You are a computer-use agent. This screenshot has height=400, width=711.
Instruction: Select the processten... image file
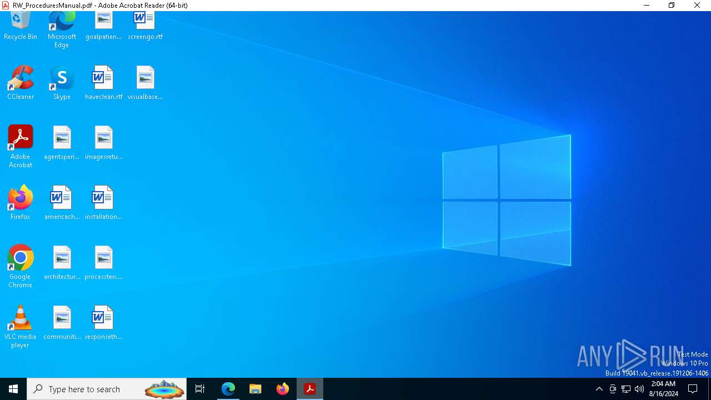pos(103,263)
